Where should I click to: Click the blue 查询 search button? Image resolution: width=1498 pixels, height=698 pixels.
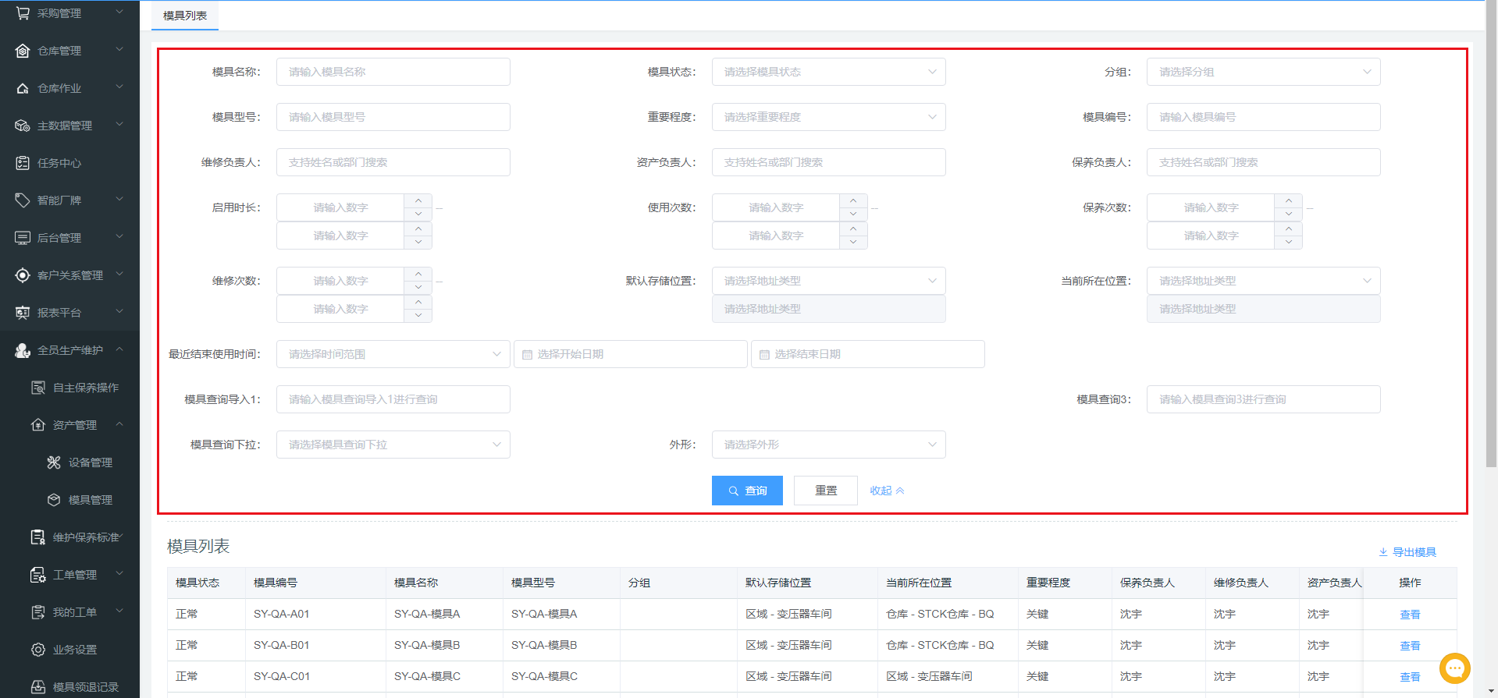[747, 491]
